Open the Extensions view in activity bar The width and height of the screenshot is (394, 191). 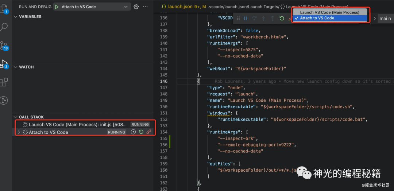point(4,82)
